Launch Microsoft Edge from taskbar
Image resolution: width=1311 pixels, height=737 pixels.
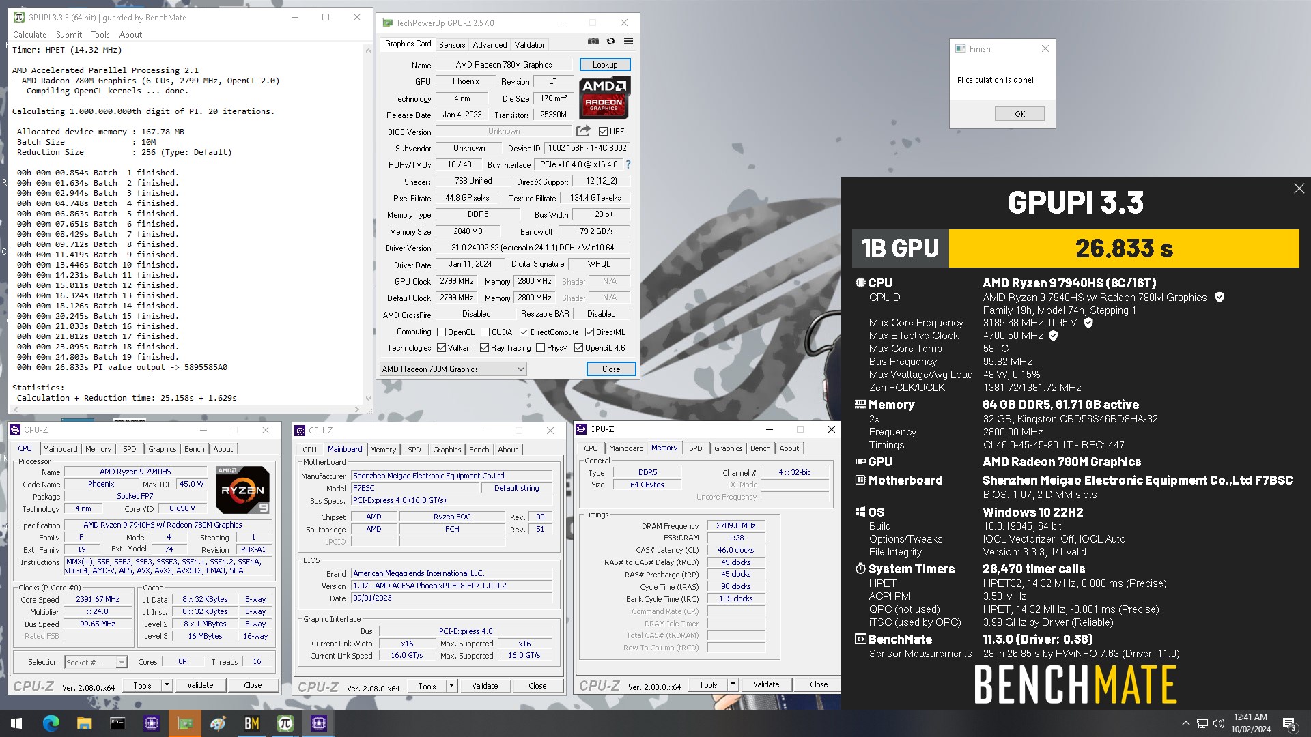(51, 723)
